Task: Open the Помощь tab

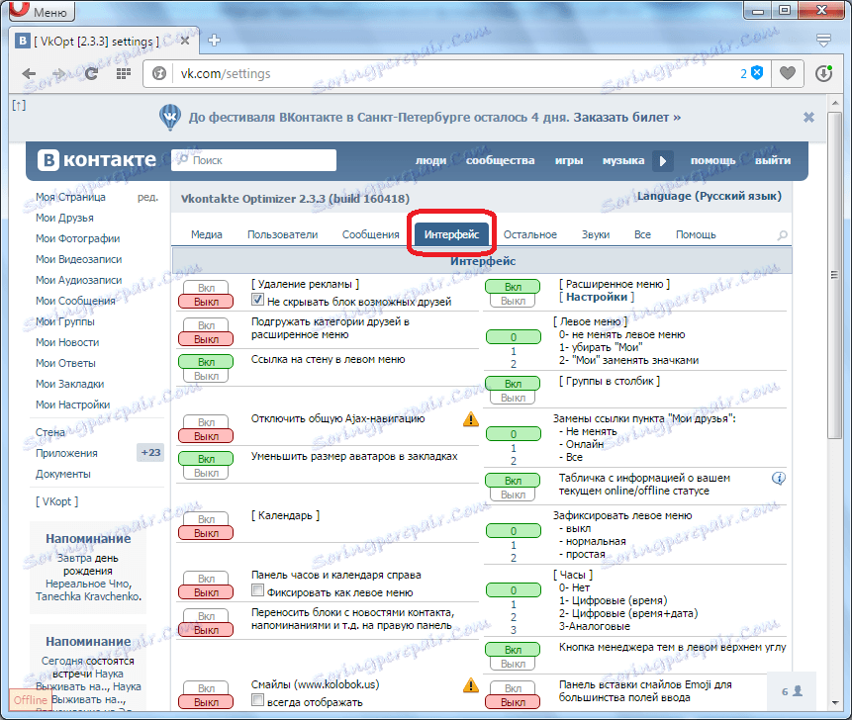Action: [x=696, y=234]
